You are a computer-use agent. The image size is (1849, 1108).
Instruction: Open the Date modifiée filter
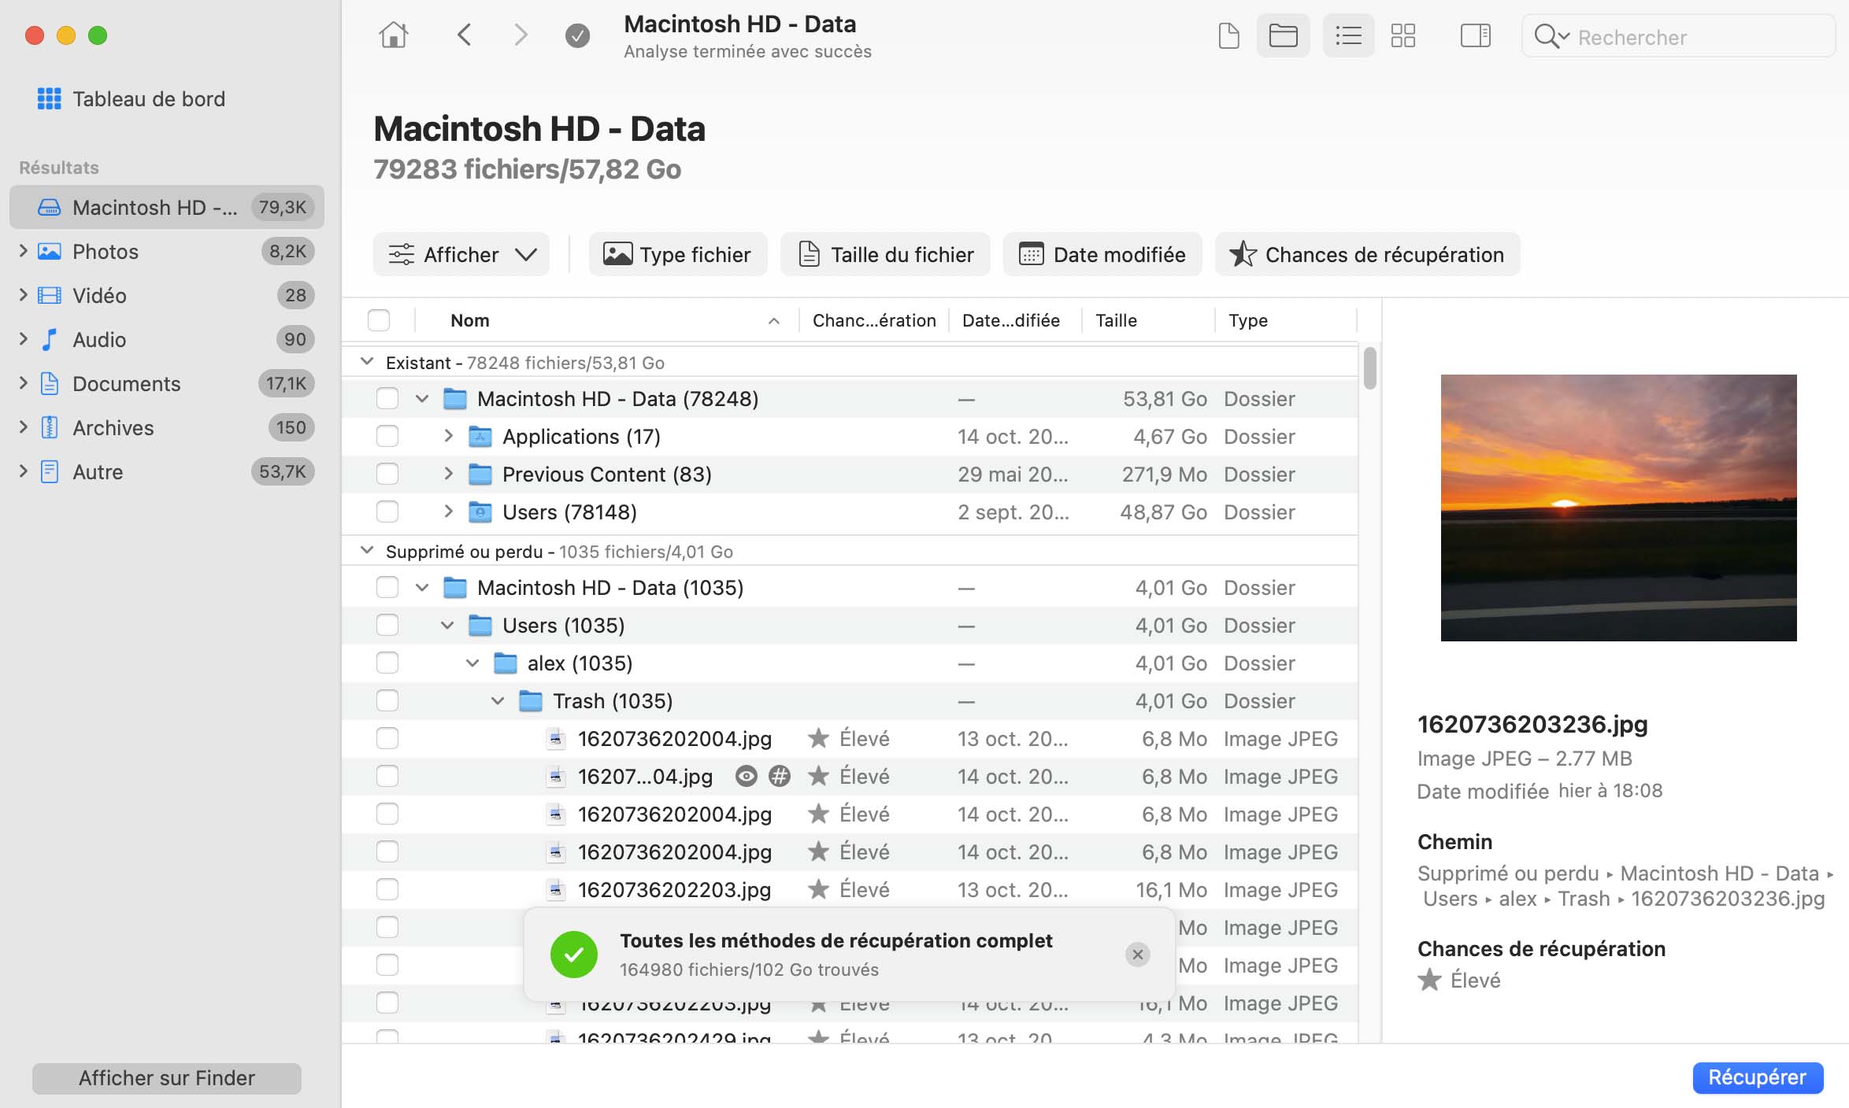[1102, 254]
